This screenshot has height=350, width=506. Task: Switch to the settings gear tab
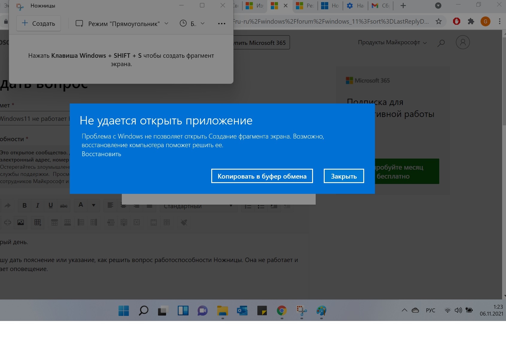tap(355, 6)
